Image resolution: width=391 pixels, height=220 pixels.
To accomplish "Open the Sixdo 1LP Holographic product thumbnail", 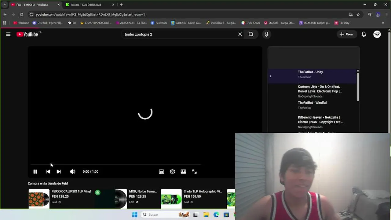I will [171, 199].
